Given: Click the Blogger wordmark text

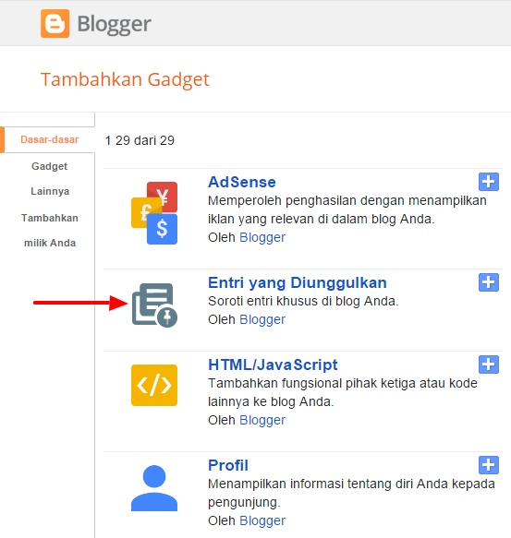Looking at the screenshot, I should pos(114,25).
